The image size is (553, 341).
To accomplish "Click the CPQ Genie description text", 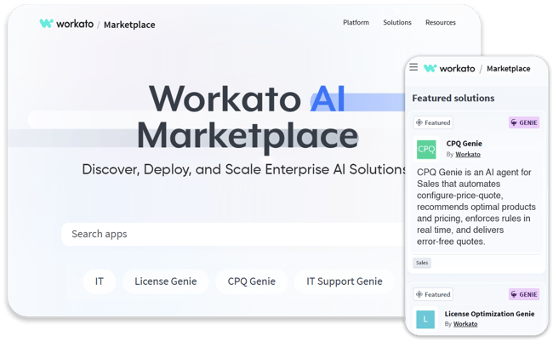I will (x=476, y=207).
